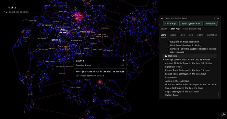Open the Solar System Map tab
Image resolution: width=227 pixels, height=119 pixels.
click(192, 29)
